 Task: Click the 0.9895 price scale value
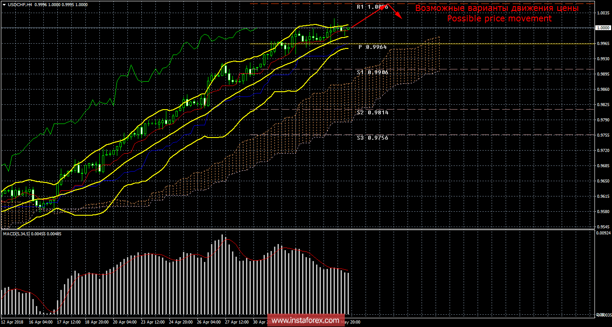[x=603, y=74]
